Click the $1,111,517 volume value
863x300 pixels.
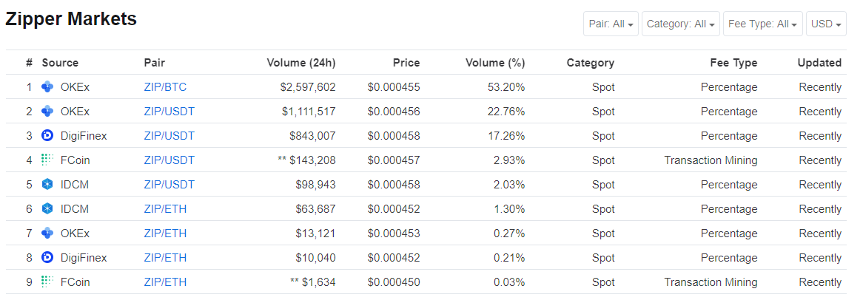(309, 111)
